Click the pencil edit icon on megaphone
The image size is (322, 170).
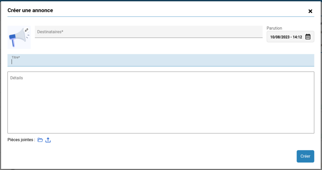[27, 30]
